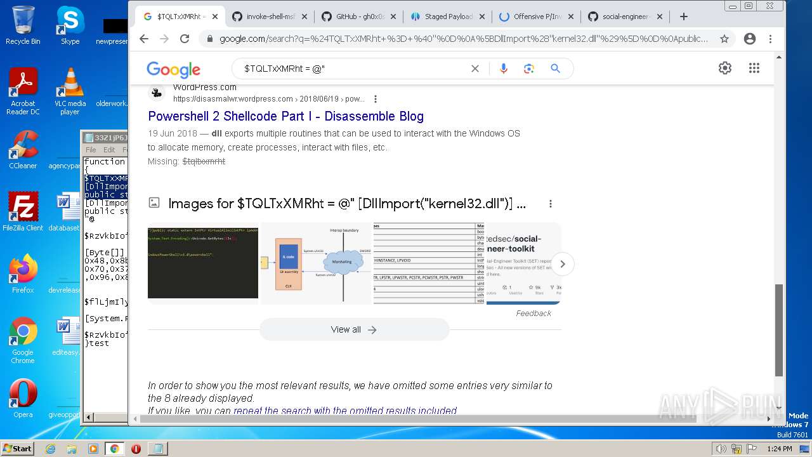Click the Chrome taskbar button
The height and width of the screenshot is (457, 812).
click(x=114, y=449)
